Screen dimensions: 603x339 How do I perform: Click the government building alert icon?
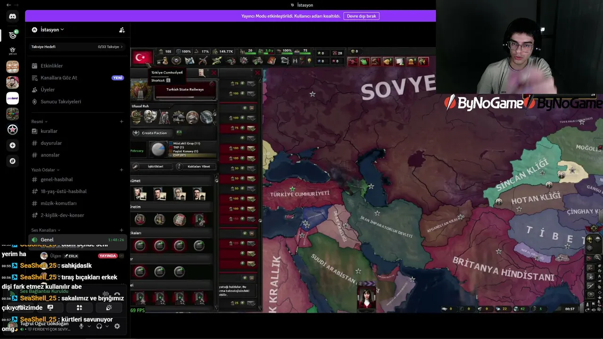(x=411, y=61)
